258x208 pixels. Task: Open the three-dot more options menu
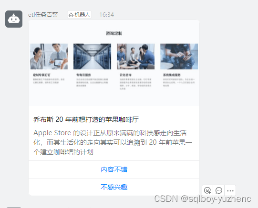click(230, 190)
